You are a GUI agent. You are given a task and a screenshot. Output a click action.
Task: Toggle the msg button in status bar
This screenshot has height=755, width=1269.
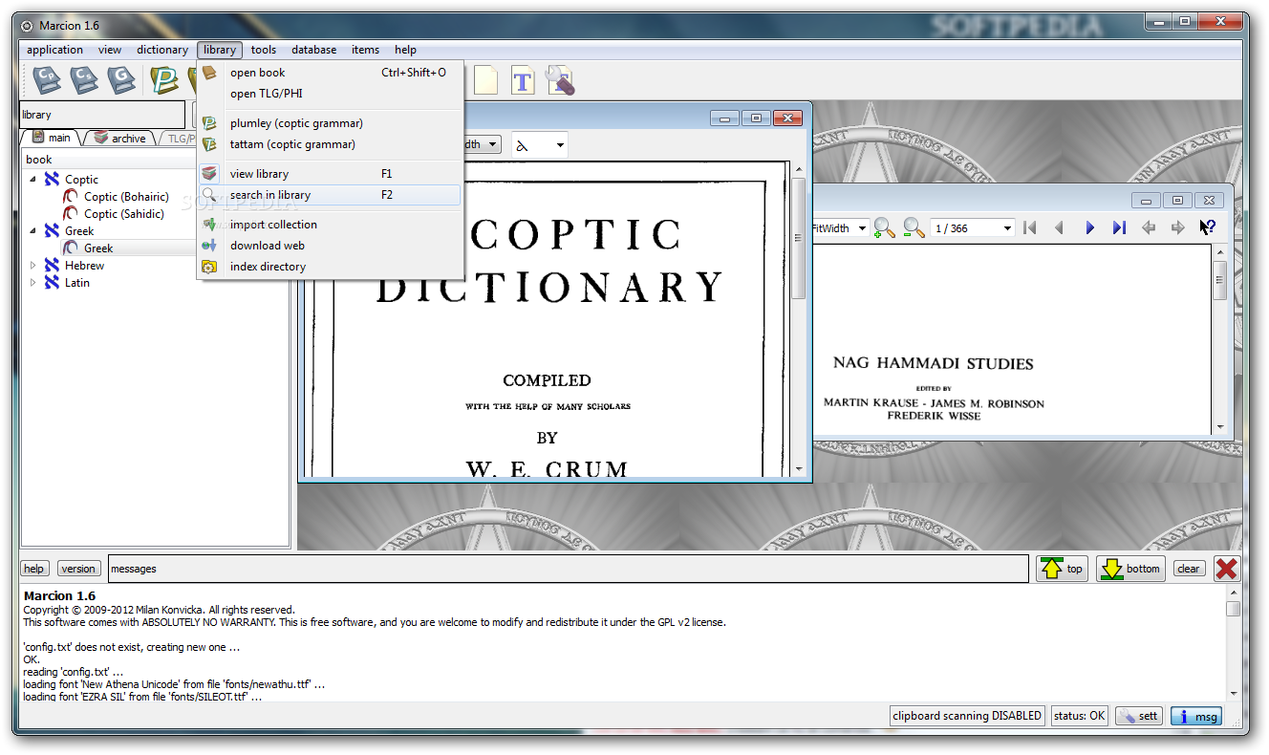click(1196, 716)
